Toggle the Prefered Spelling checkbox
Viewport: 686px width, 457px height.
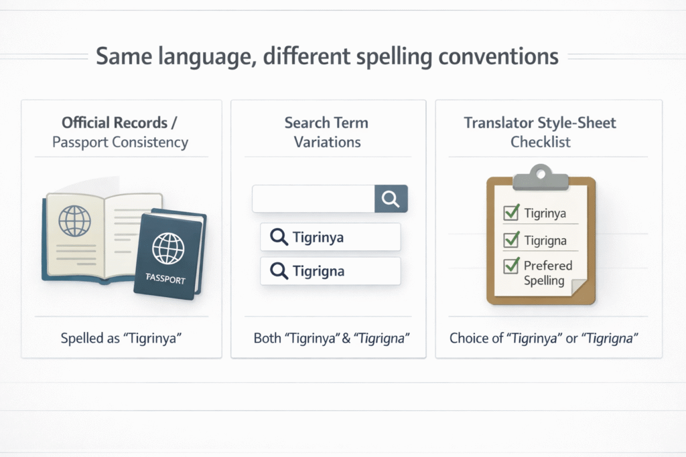[512, 266]
